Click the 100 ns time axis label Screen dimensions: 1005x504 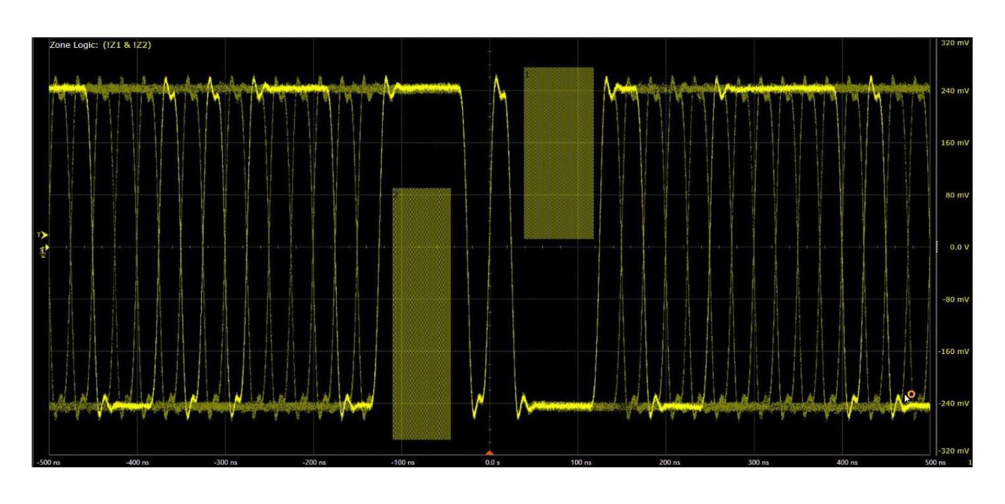click(581, 462)
